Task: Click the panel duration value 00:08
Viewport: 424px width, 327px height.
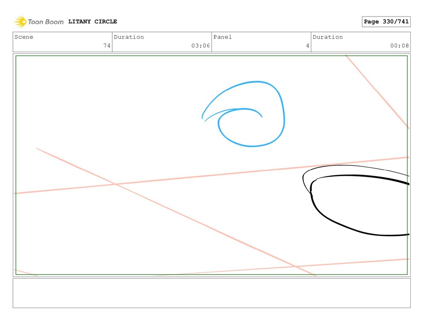Action: tap(400, 45)
